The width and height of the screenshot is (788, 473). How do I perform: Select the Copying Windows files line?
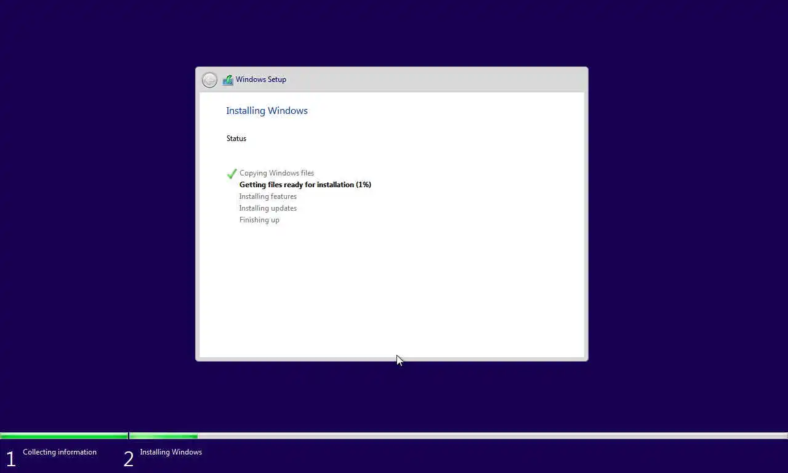276,173
